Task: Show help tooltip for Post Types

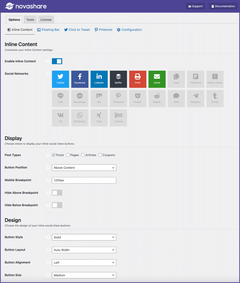Action: coord(48,155)
